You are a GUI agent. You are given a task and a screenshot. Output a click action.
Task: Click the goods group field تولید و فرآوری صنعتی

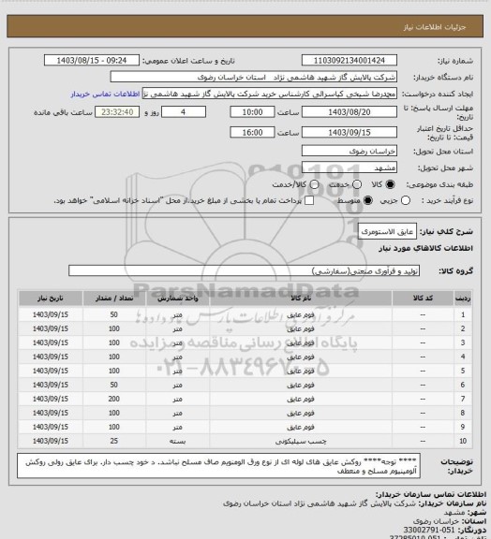[244, 270]
